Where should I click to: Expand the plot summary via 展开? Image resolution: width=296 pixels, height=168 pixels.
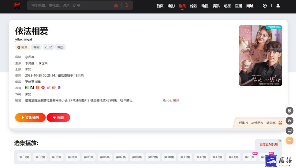pyautogui.click(x=176, y=100)
